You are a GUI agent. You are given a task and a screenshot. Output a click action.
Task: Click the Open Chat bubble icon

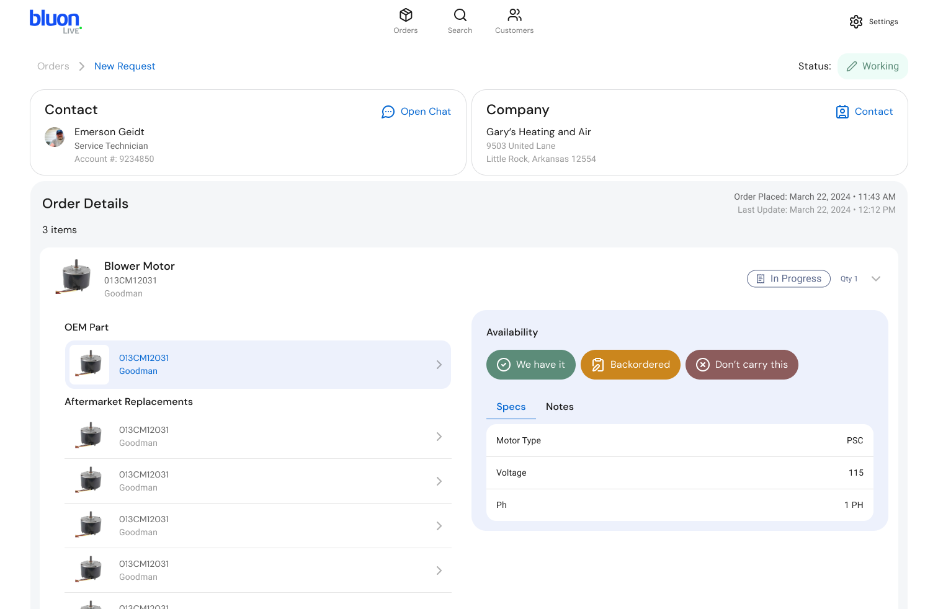tap(388, 112)
